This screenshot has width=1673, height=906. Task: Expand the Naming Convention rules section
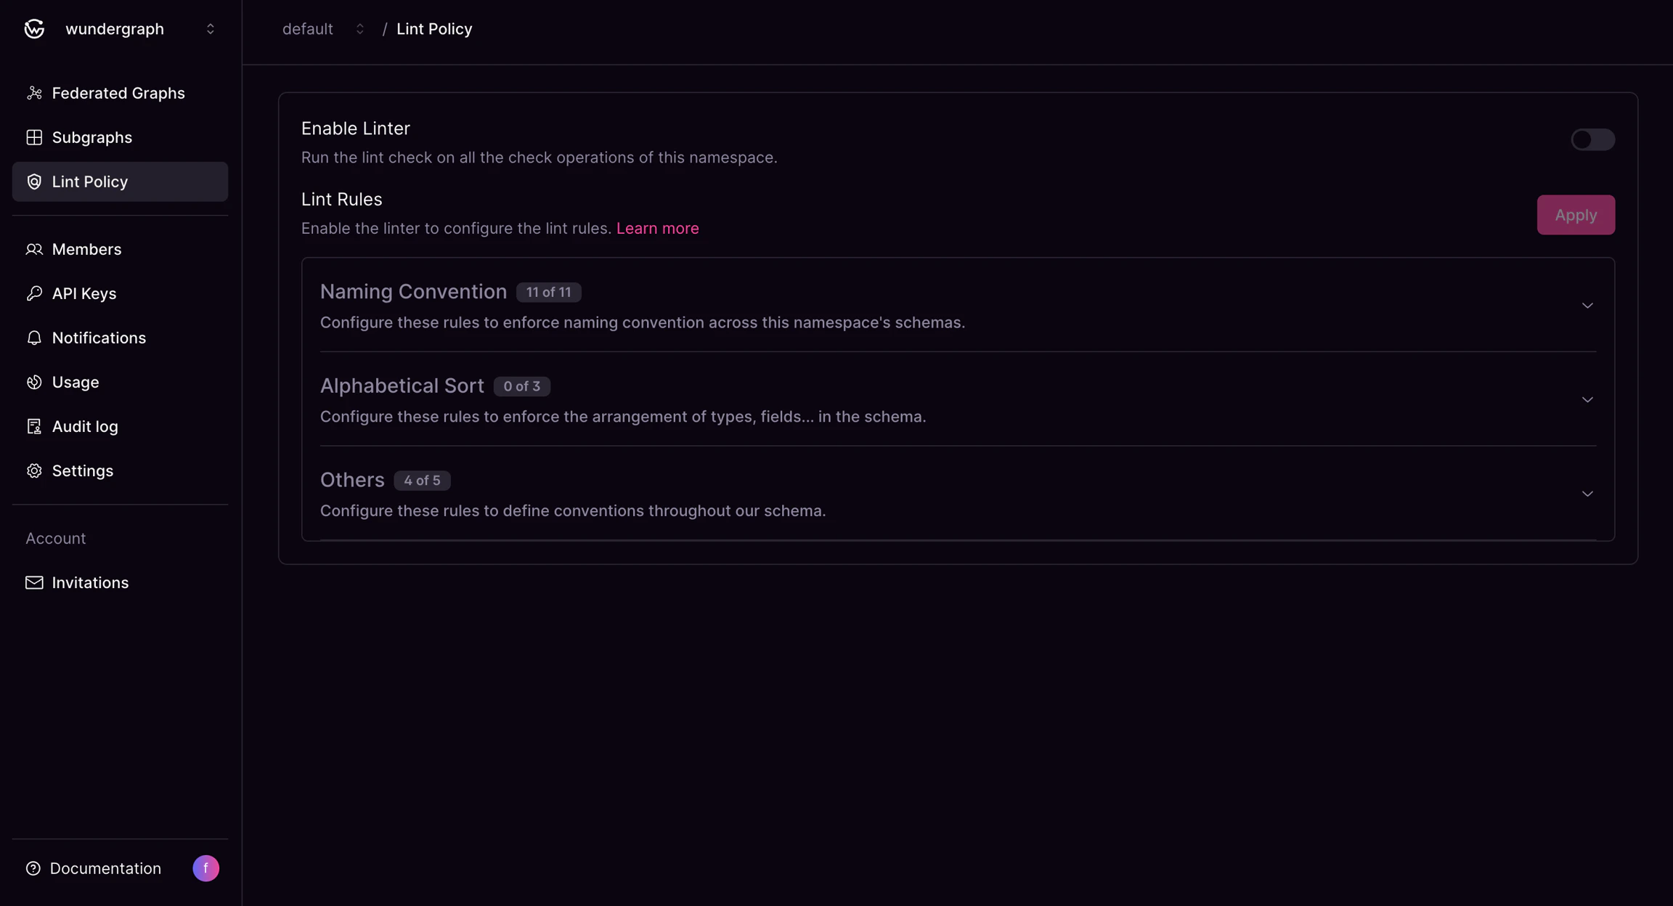coord(1587,306)
